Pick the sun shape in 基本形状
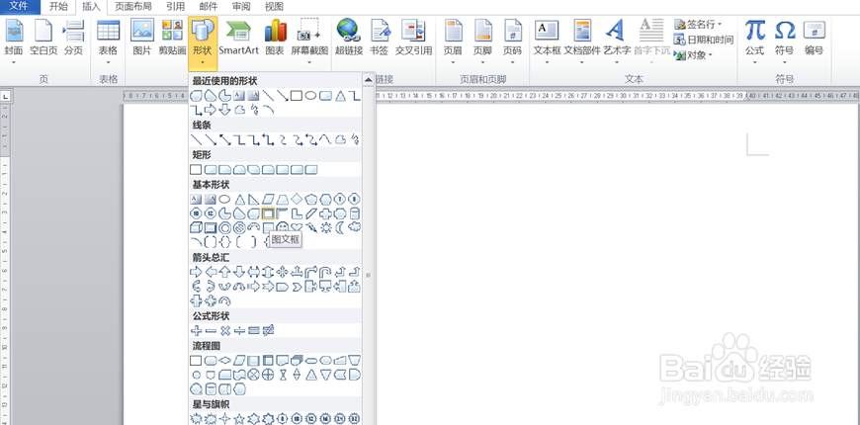 (326, 227)
